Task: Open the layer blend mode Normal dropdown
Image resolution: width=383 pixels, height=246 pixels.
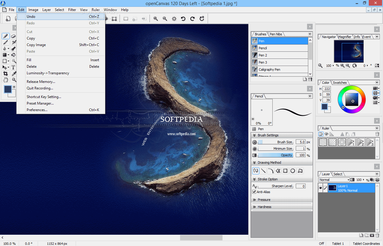Action: click(x=334, y=180)
